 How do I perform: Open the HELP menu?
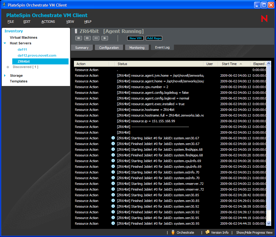tap(88, 22)
